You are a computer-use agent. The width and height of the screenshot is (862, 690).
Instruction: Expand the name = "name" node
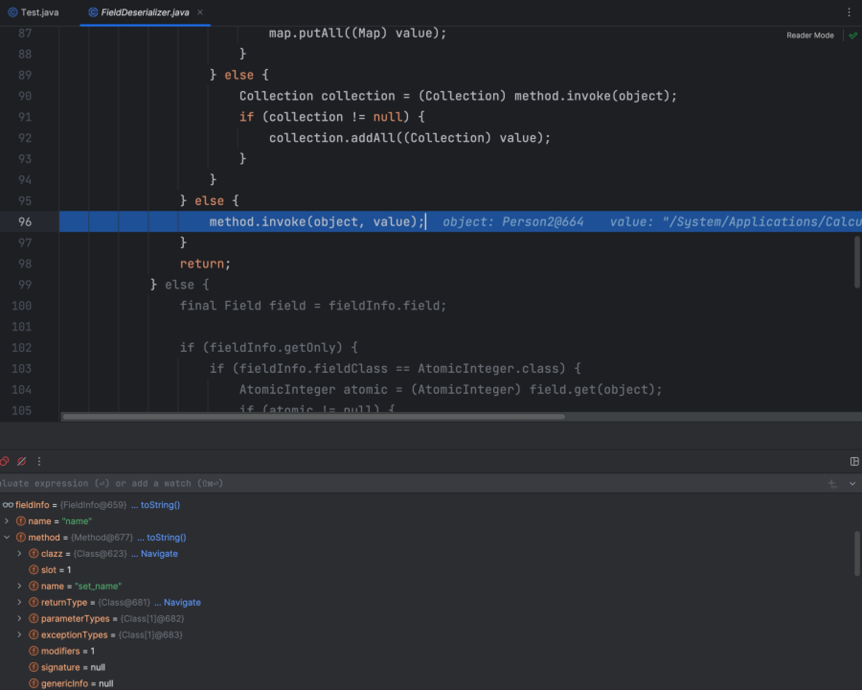pos(7,521)
